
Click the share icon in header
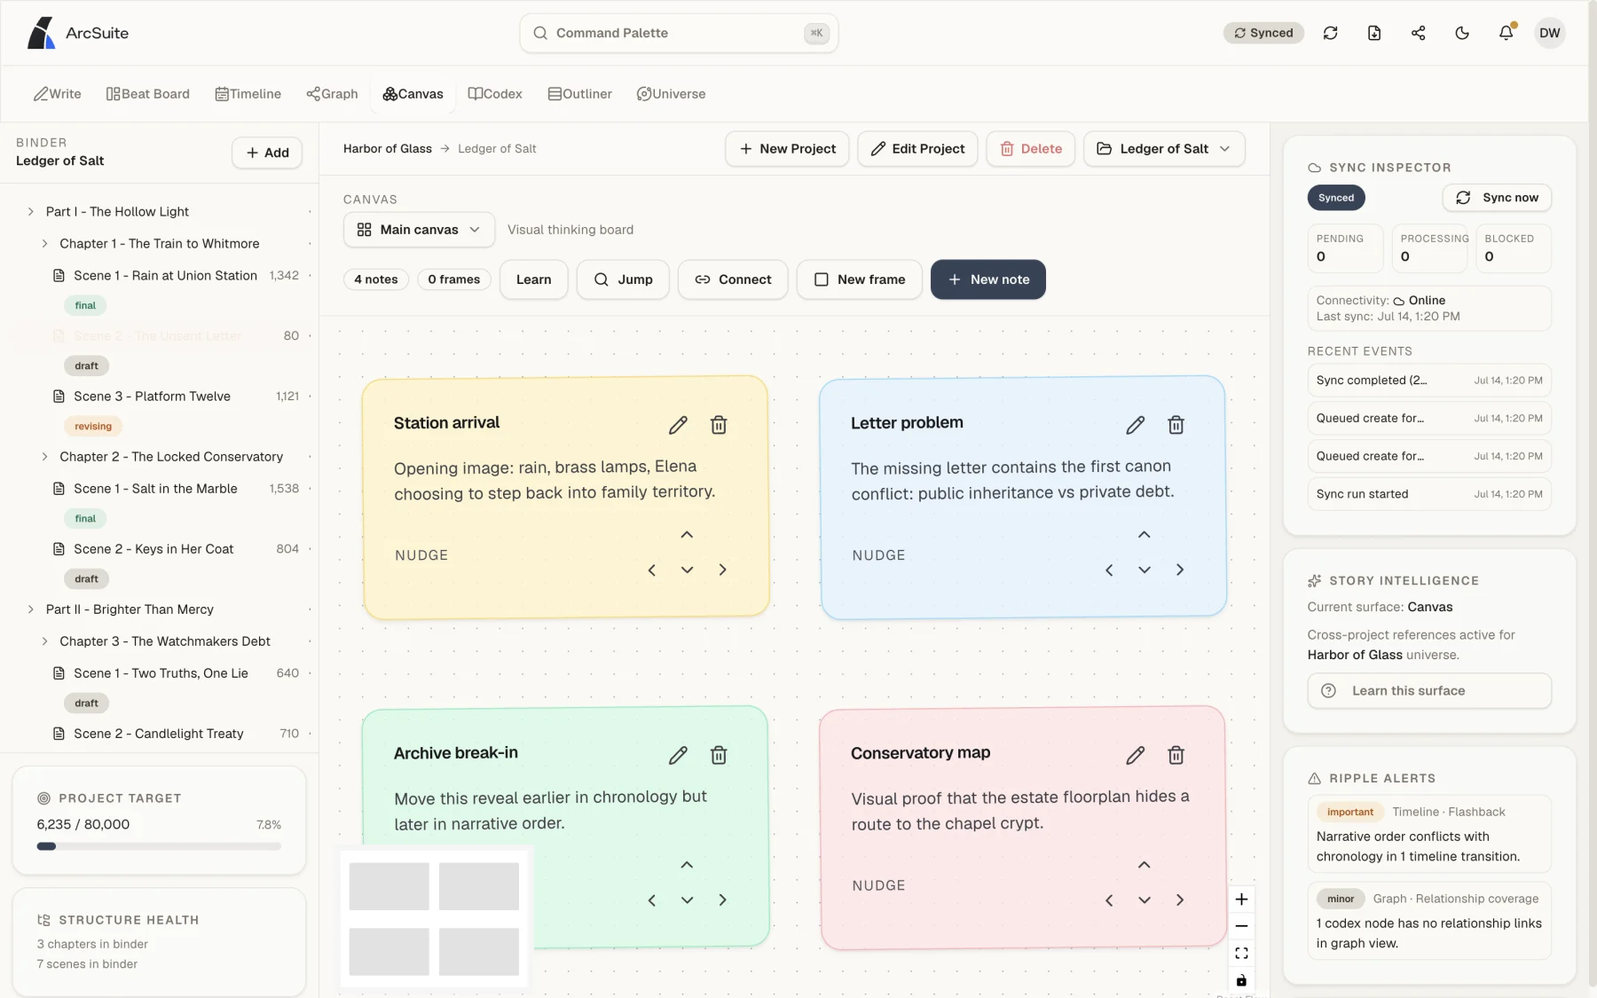[x=1418, y=33]
